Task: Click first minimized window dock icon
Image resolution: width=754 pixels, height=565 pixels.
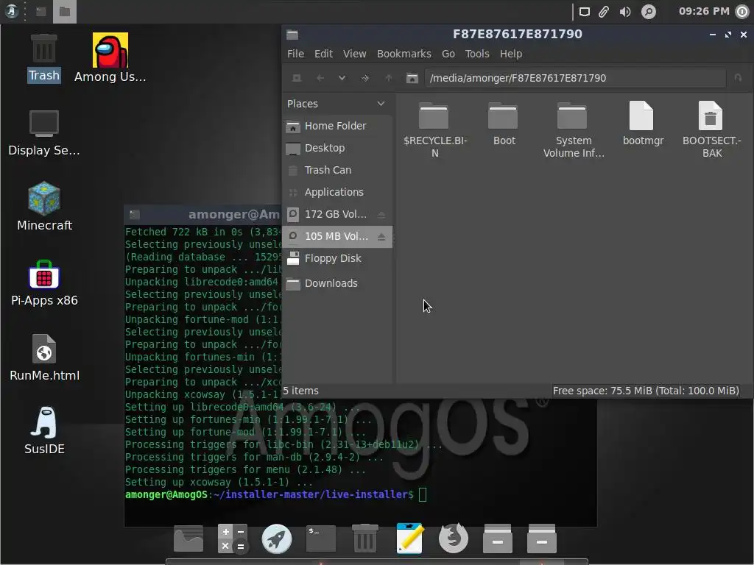Action: pyautogui.click(x=498, y=539)
